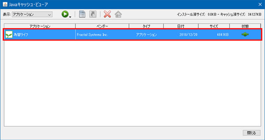The width and height of the screenshot is (265, 140).
Task: Open the application home page icon
Action: (x=118, y=14)
